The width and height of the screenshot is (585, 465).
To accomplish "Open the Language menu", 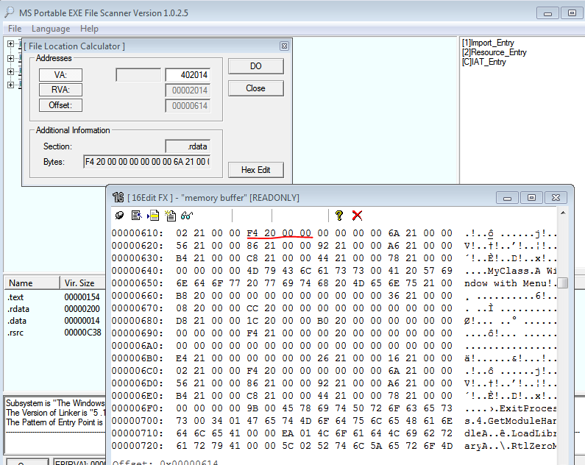I will pos(51,29).
